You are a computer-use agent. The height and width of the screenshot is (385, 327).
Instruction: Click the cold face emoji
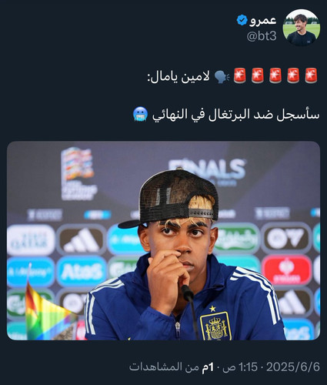[141, 114]
